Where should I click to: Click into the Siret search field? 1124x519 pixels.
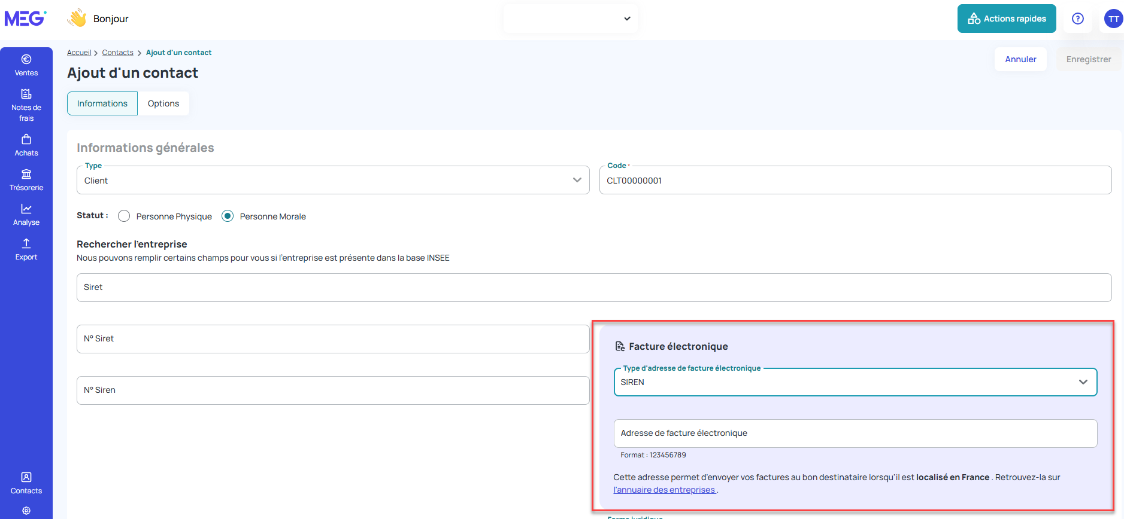click(594, 288)
